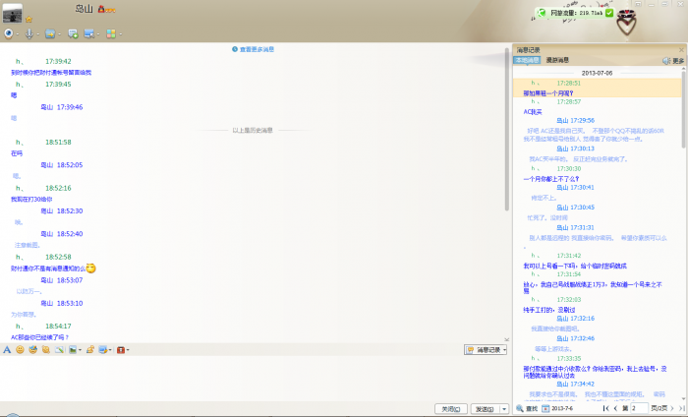Click the message history panel scrollbar

point(683,110)
